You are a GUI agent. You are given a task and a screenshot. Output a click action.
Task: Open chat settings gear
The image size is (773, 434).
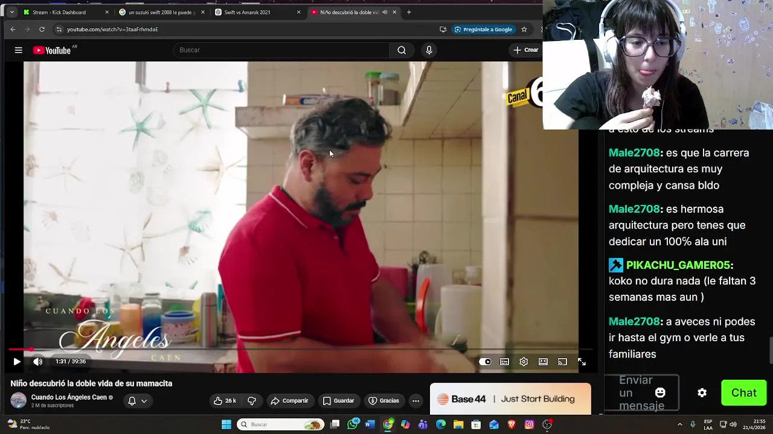(702, 392)
